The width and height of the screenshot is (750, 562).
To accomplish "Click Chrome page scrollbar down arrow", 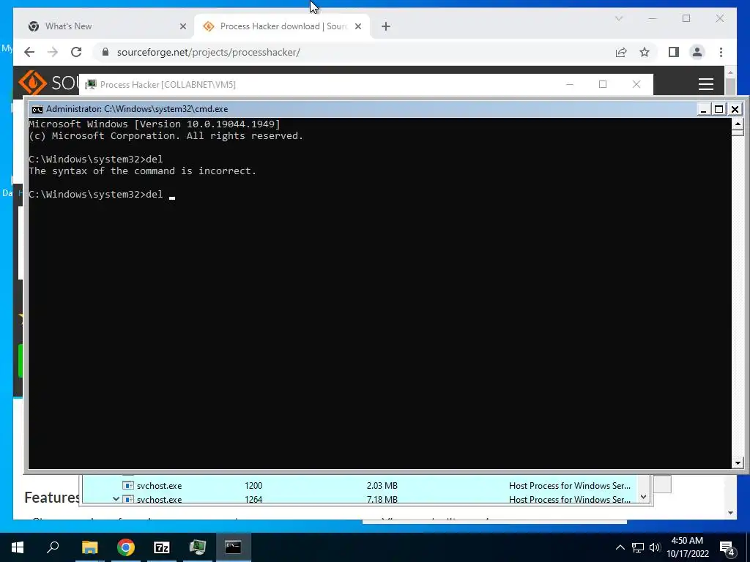I will 730,513.
